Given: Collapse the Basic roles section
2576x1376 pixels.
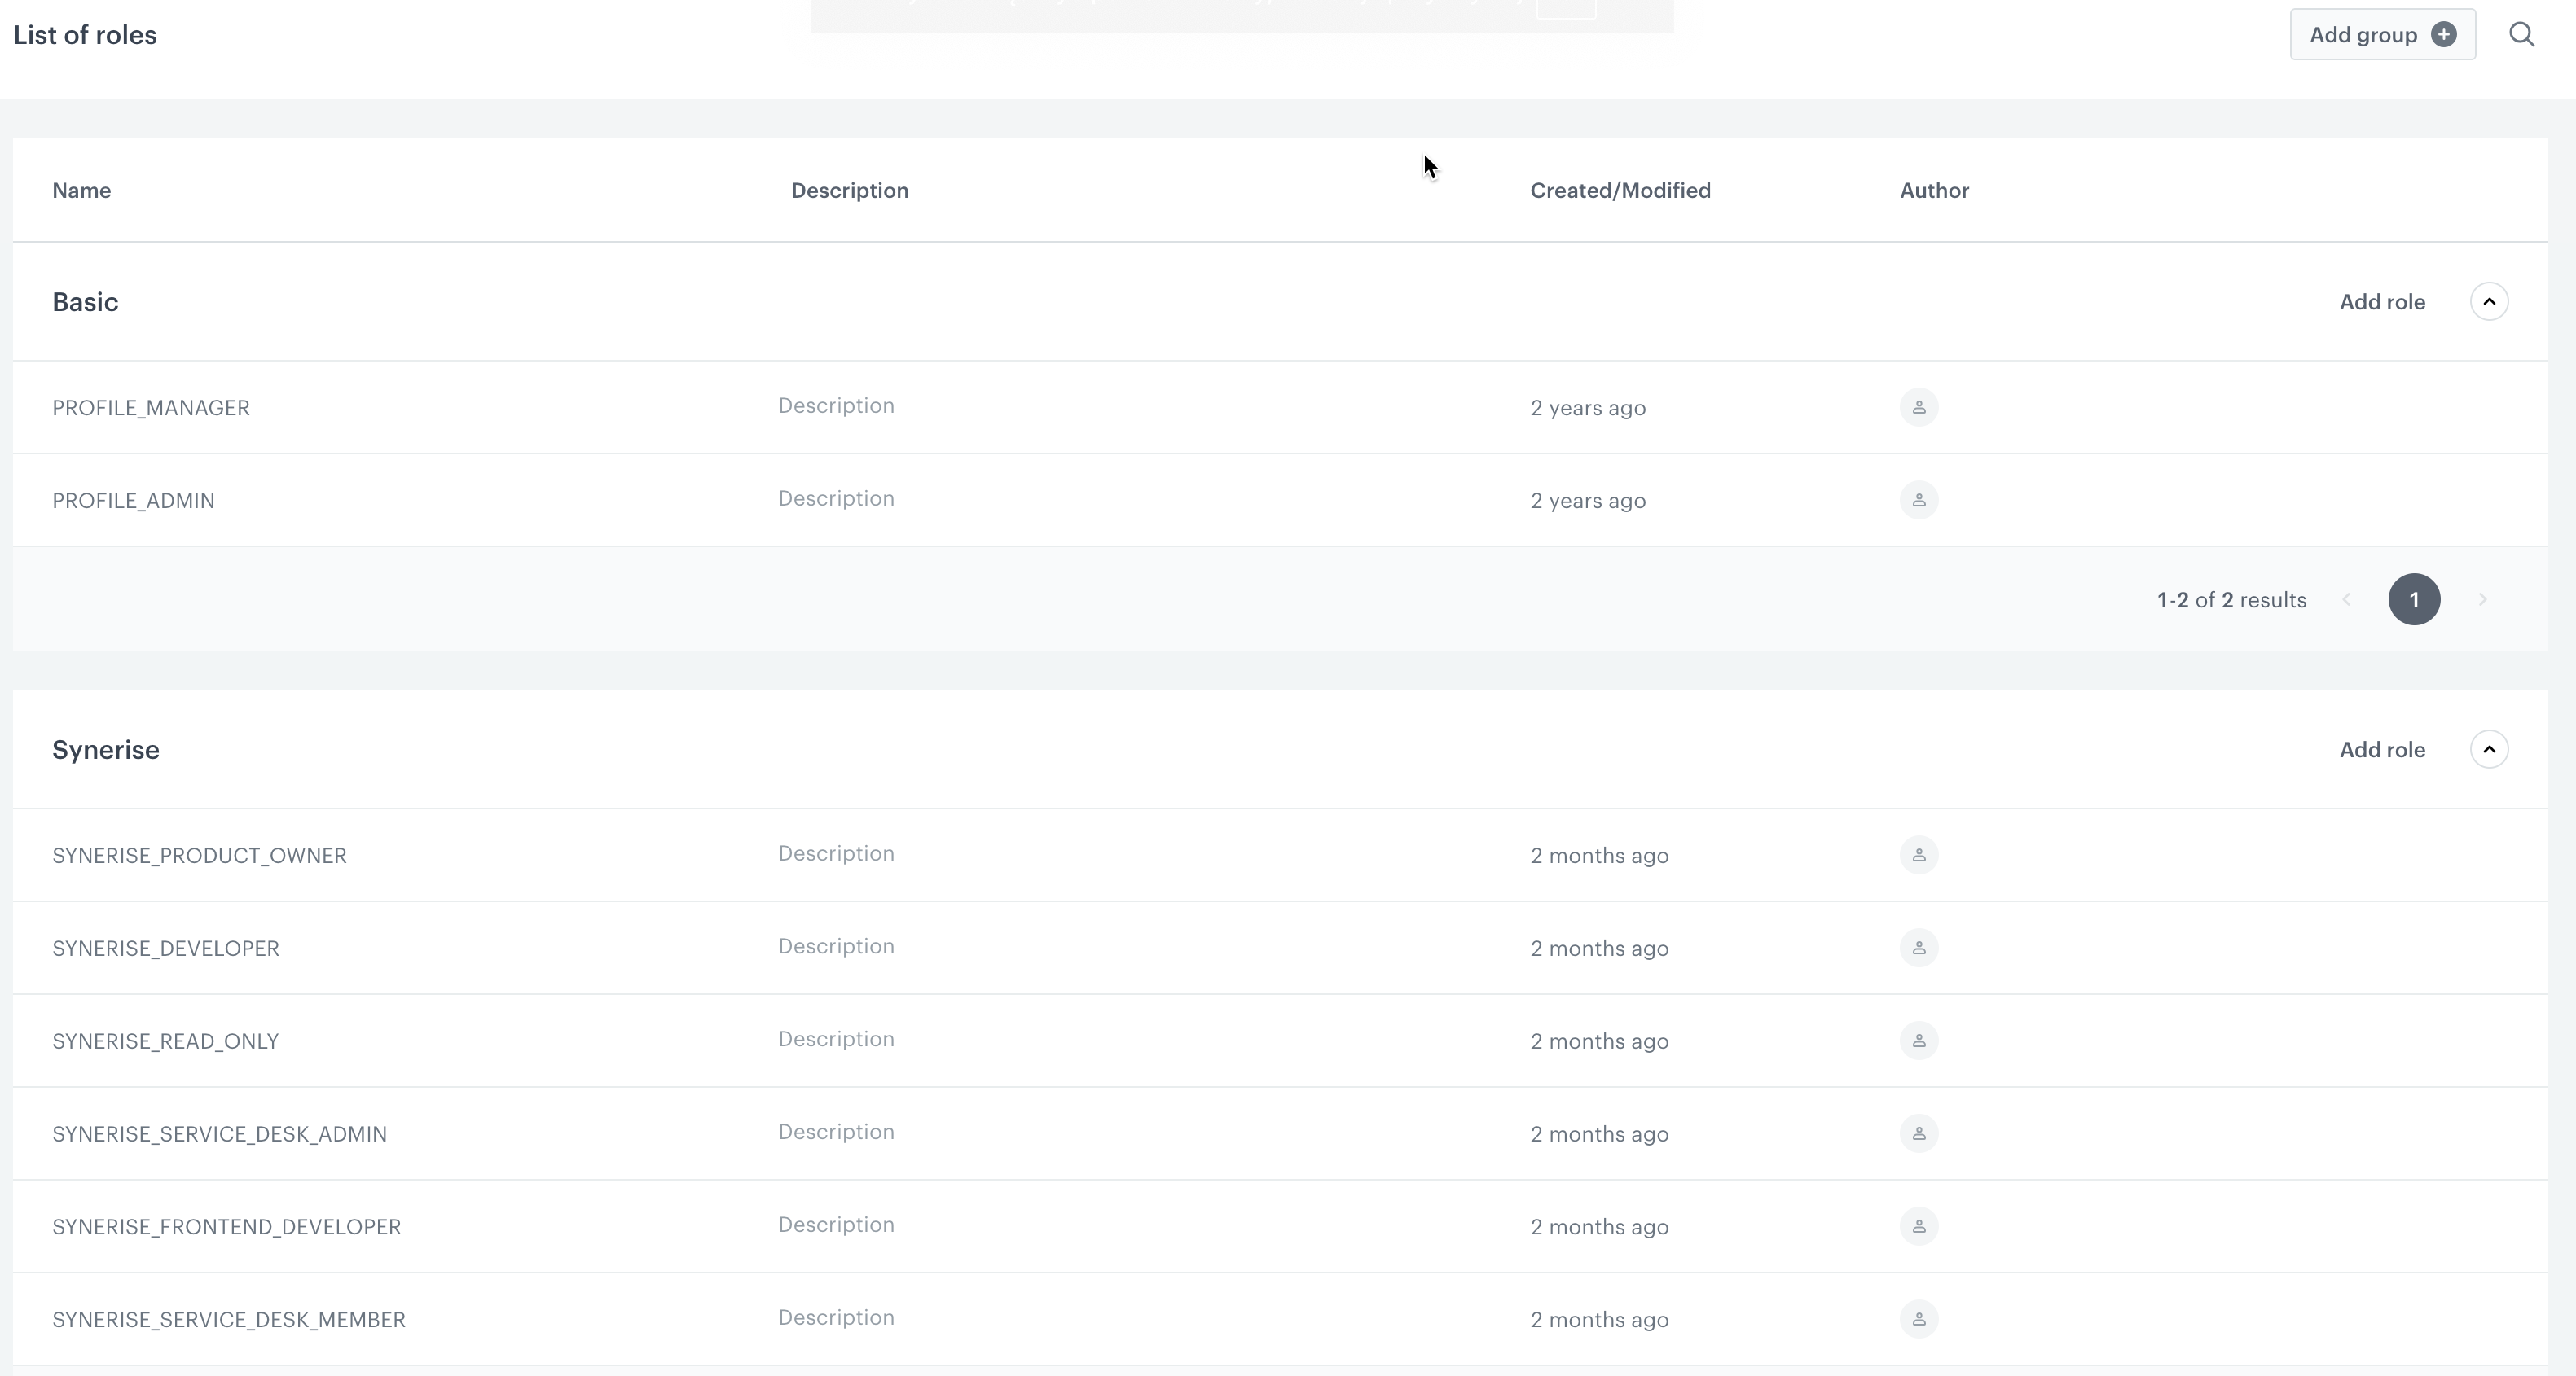Looking at the screenshot, I should coord(2490,300).
